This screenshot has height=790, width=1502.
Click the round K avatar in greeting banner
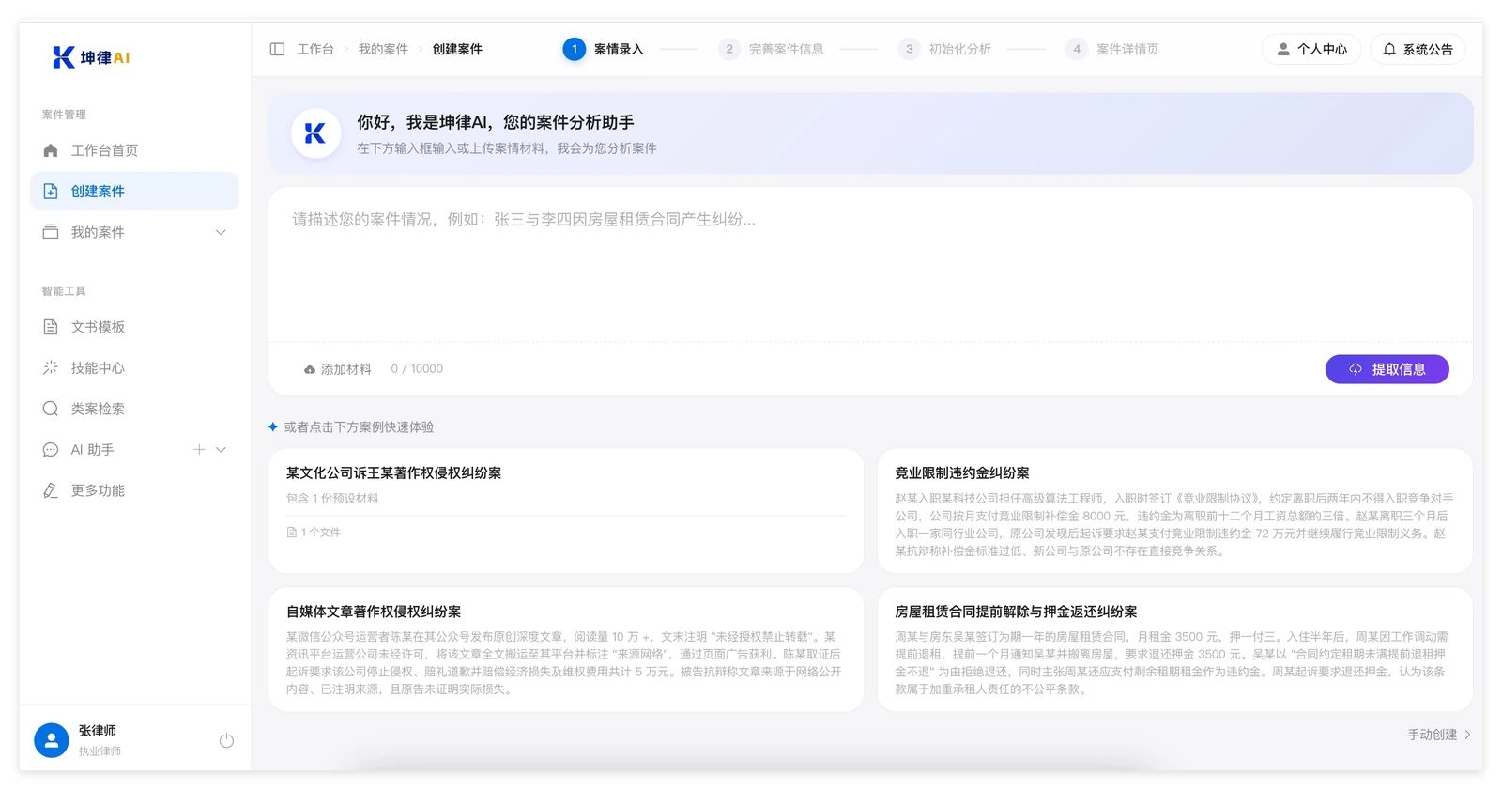(x=315, y=133)
